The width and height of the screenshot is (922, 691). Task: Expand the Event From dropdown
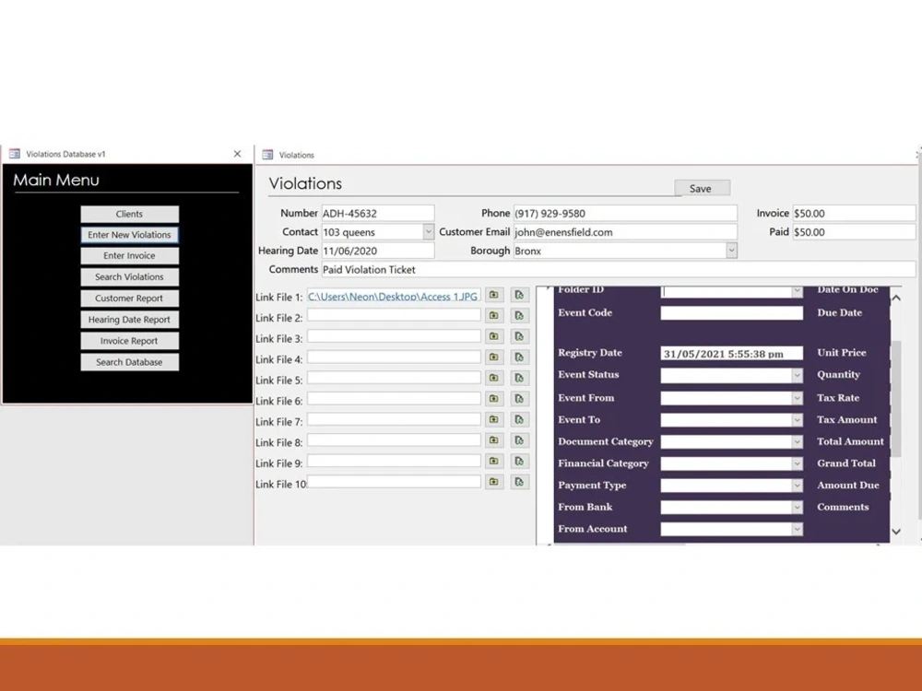click(797, 398)
